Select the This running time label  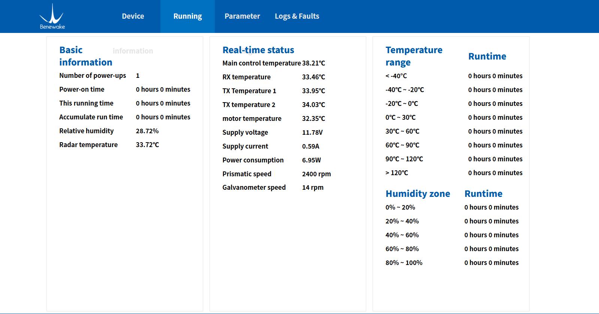click(86, 103)
